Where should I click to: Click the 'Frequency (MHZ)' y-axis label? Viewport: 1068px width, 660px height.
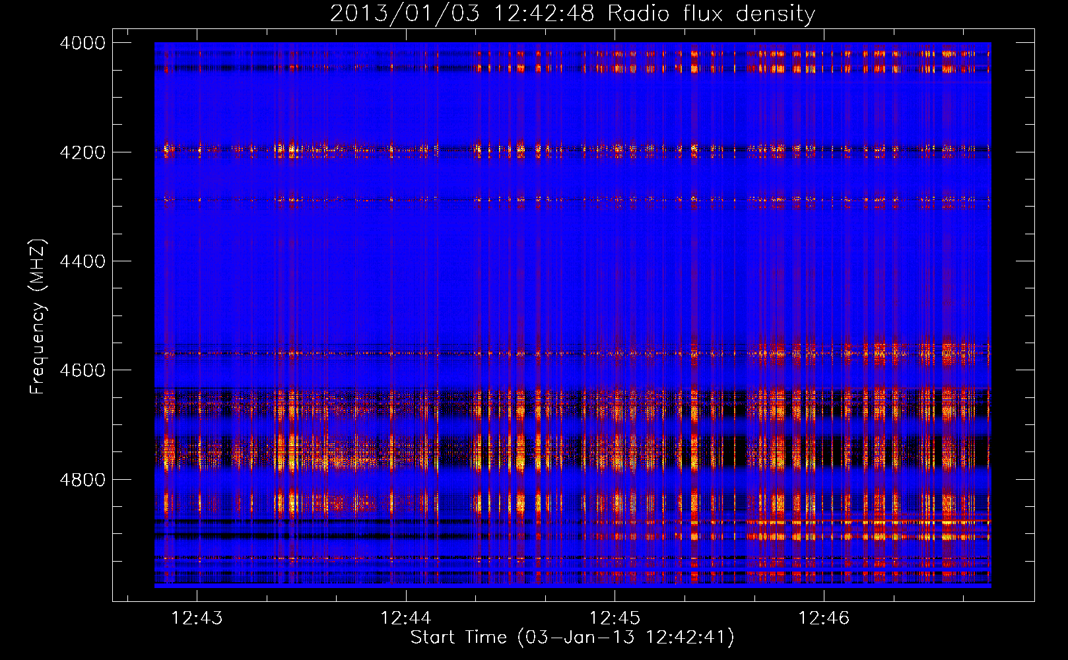click(38, 317)
